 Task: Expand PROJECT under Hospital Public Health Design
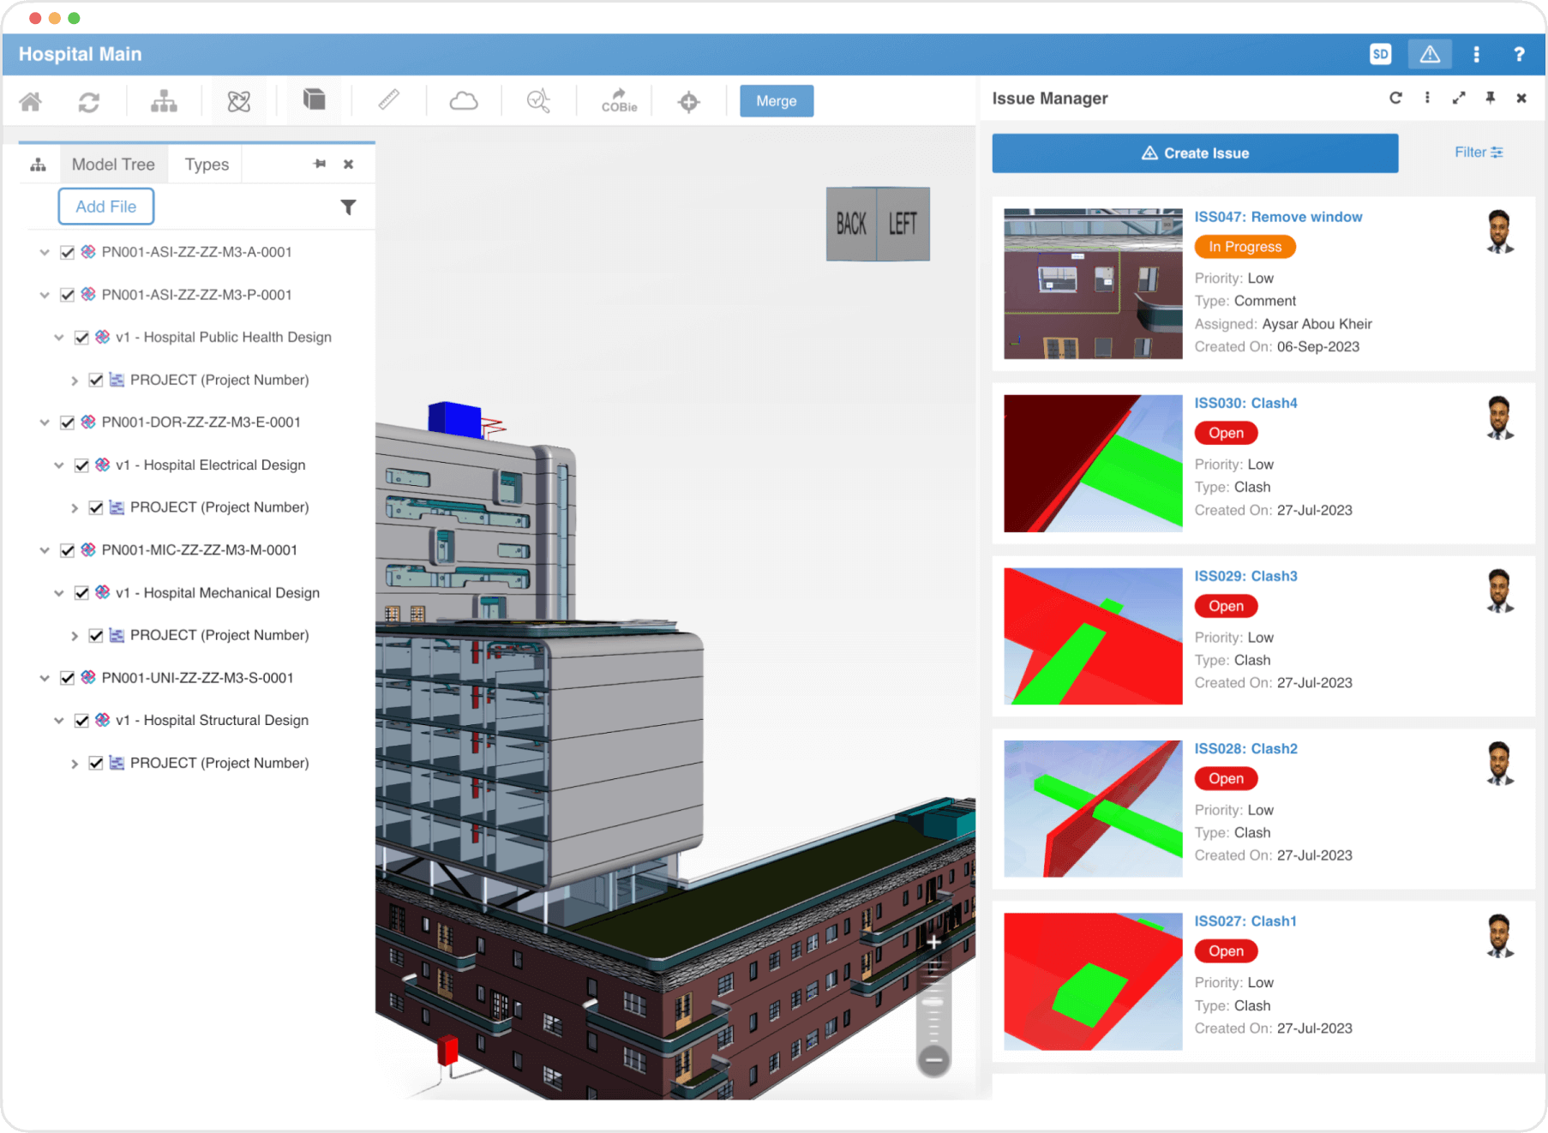pyautogui.click(x=75, y=381)
